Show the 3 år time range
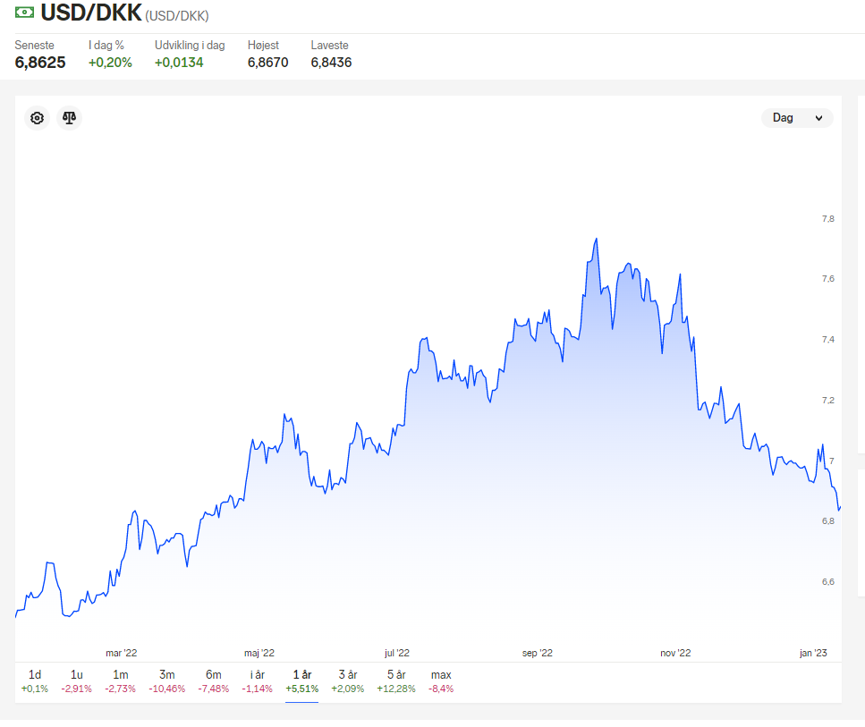This screenshot has height=727, width=865. click(x=348, y=681)
